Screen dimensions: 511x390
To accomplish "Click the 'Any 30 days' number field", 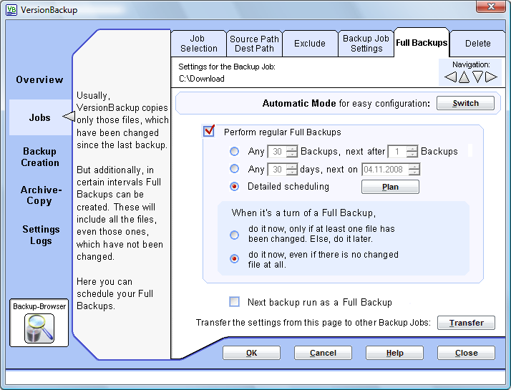I will click(277, 170).
